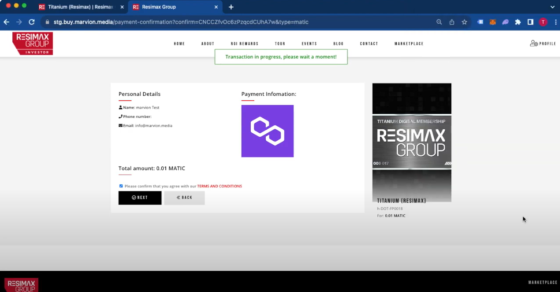This screenshot has height=292, width=560.
Task: Toggle the browser side panel icon
Action: pos(531,22)
